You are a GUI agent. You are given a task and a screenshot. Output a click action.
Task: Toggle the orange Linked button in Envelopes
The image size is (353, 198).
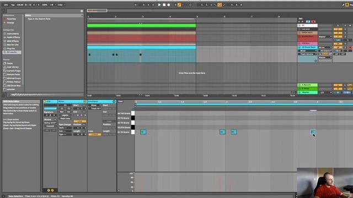click(94, 134)
